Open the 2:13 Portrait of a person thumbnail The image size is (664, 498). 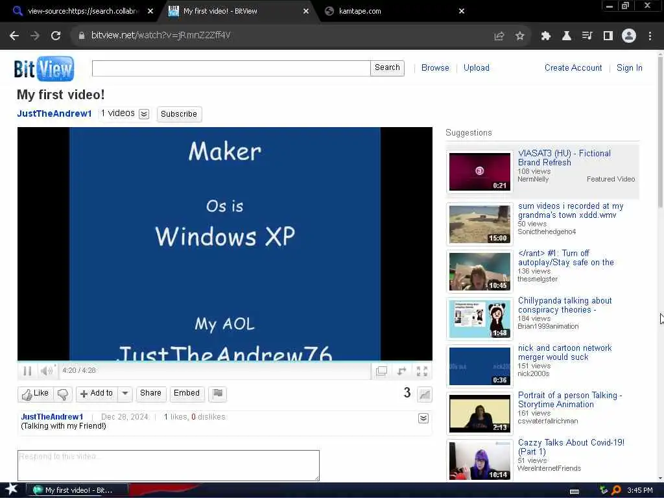(479, 414)
